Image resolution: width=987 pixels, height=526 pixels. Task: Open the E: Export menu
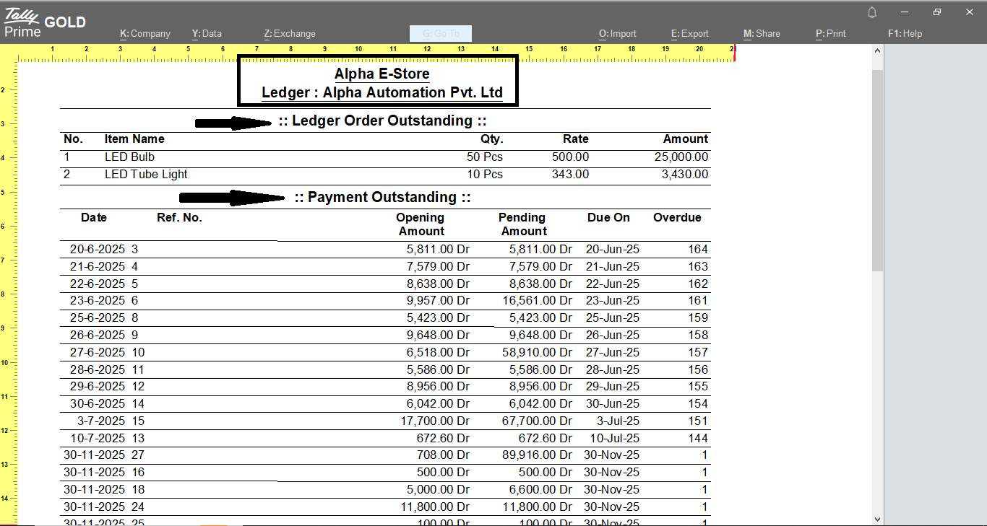690,33
